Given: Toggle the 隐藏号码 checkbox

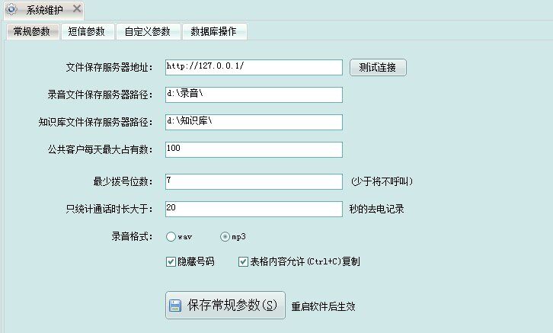Looking at the screenshot, I should coord(171,261).
